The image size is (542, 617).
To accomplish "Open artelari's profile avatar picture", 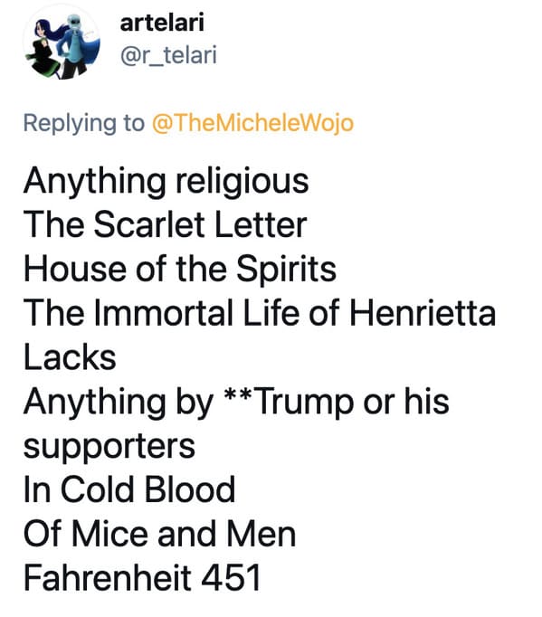I will 62,43.
